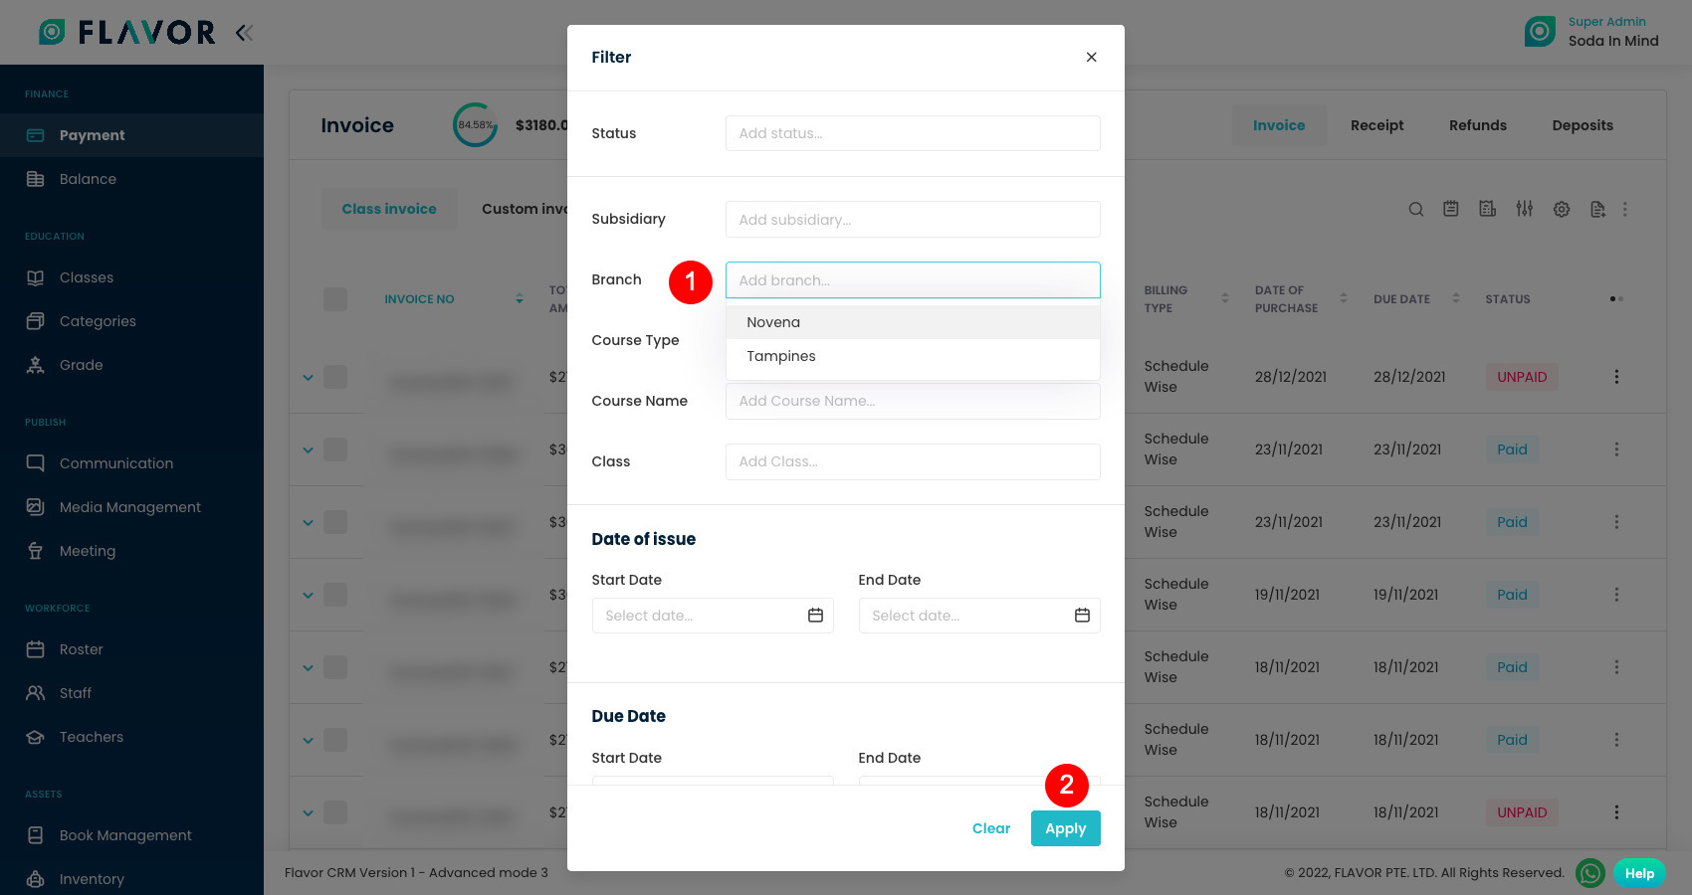
Task: Click the column toggle dots beside STATUS header
Action: click(x=1616, y=299)
